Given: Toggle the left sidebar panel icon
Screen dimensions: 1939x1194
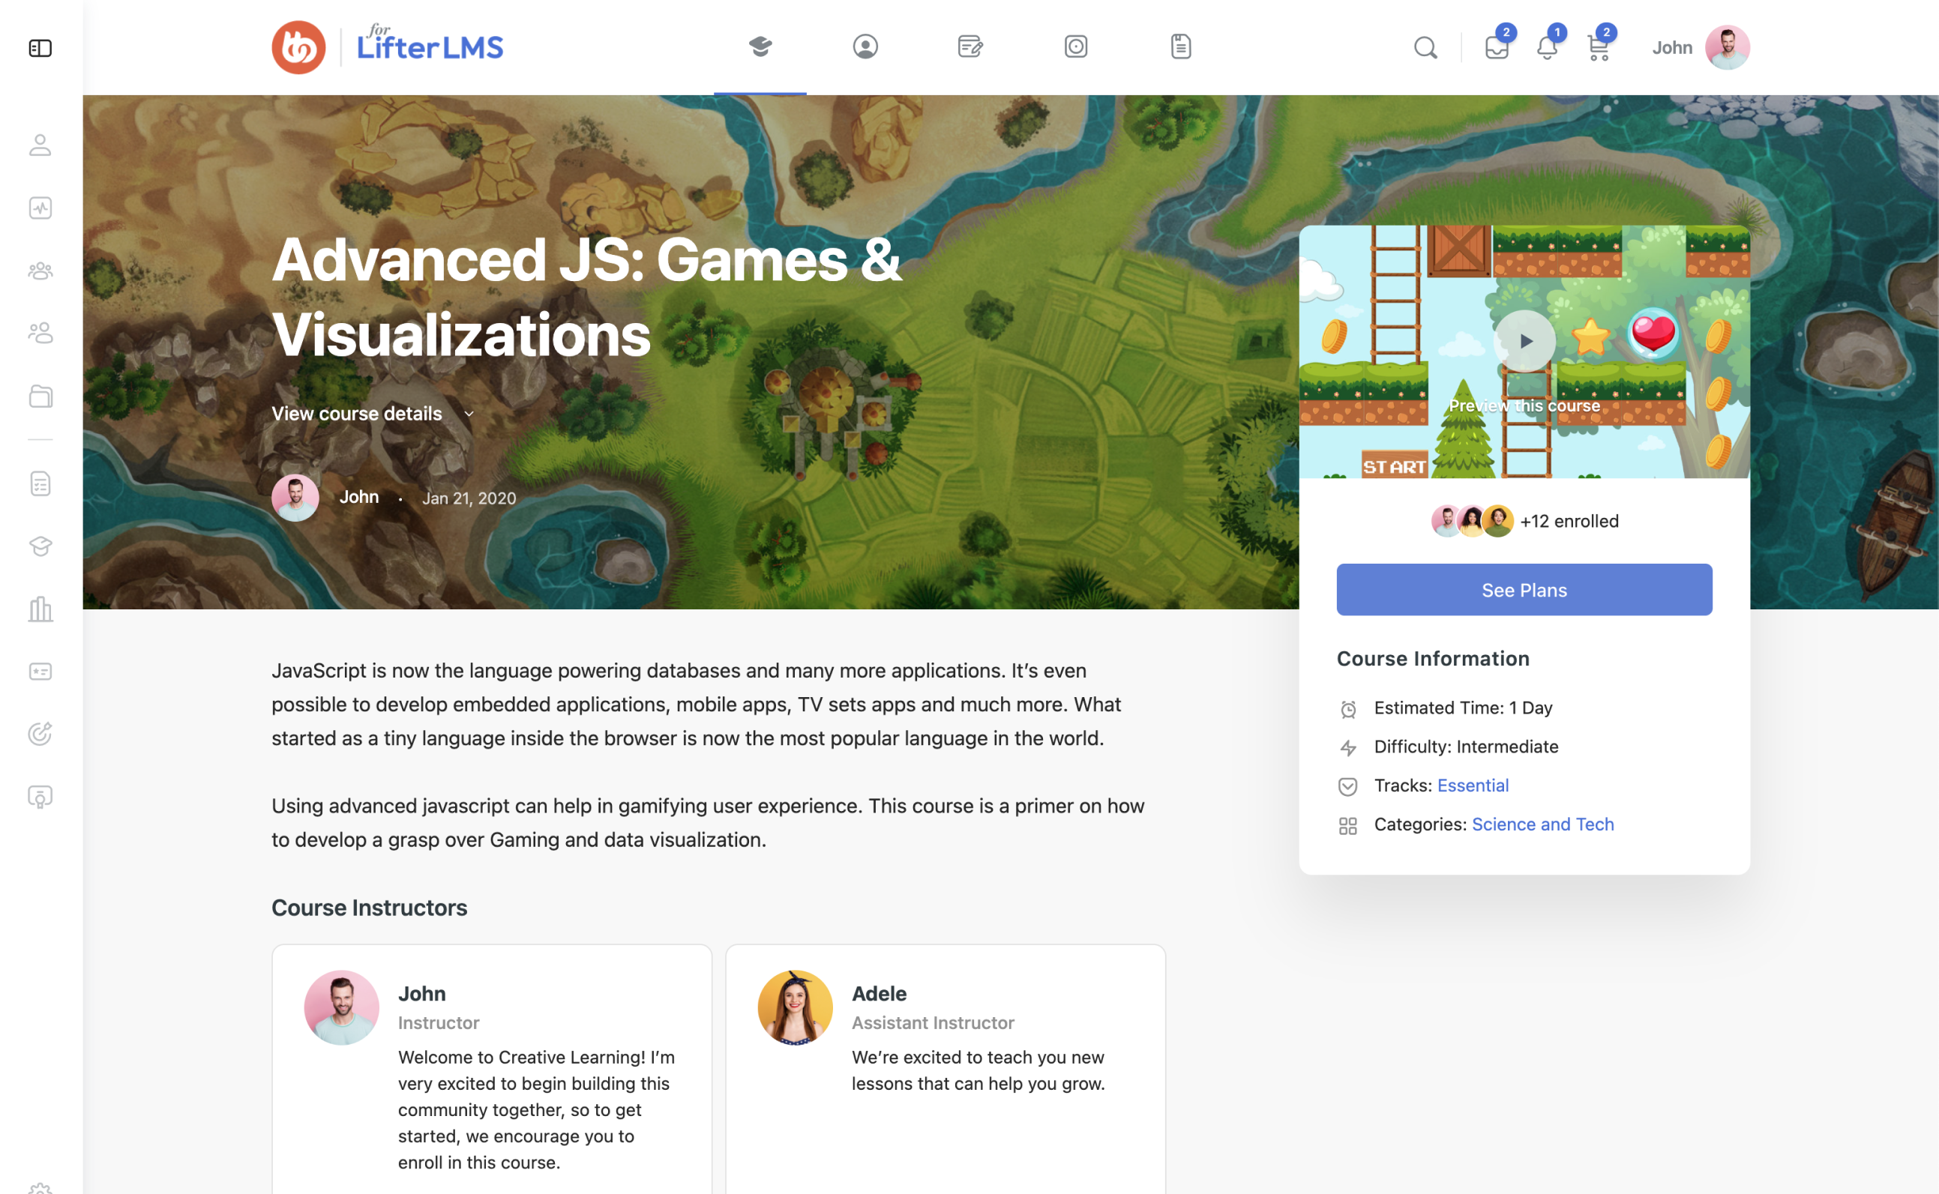Looking at the screenshot, I should (40, 48).
